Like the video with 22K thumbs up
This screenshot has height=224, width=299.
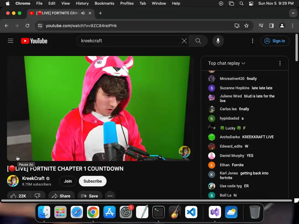(x=18, y=196)
